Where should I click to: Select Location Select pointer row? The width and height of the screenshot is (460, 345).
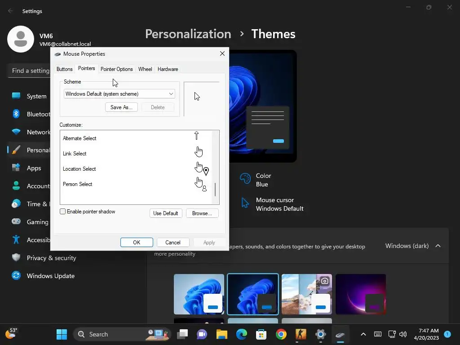click(x=136, y=169)
